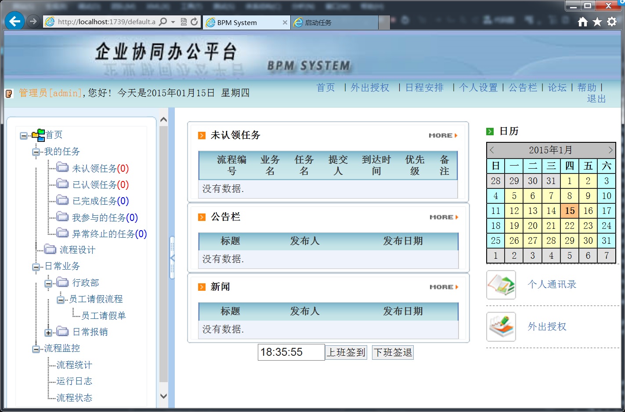Click the outgoing authorization notepad icon
625x412 pixels.
pos(501,327)
